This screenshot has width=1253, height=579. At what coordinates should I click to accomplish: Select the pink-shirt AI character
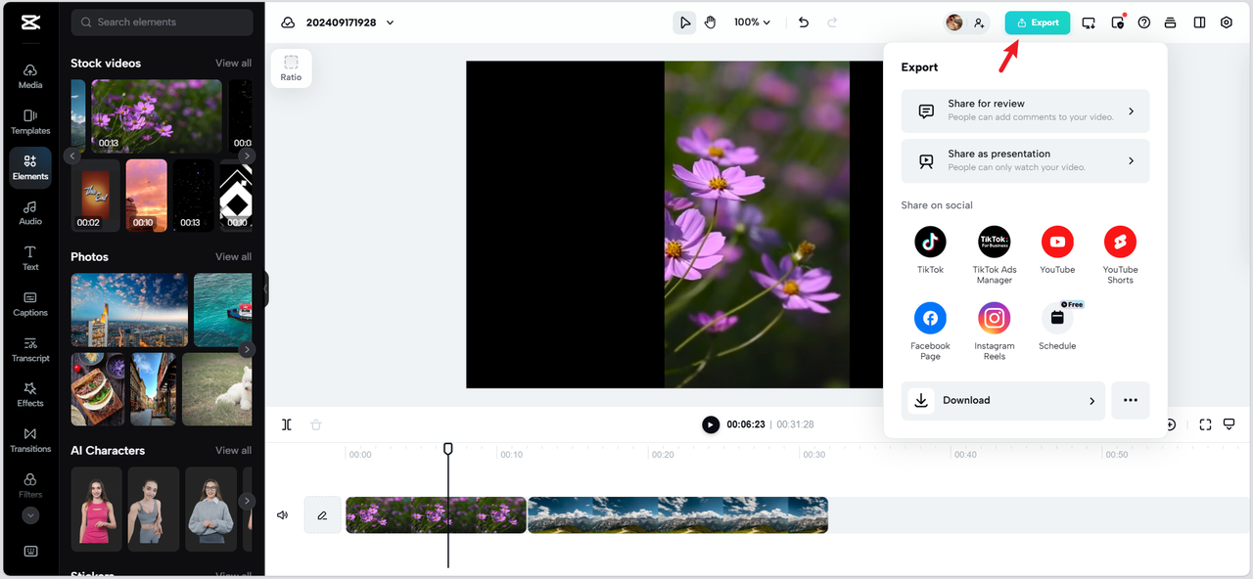(x=96, y=508)
